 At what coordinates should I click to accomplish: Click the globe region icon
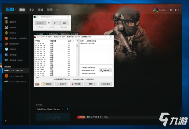(x=67, y=109)
